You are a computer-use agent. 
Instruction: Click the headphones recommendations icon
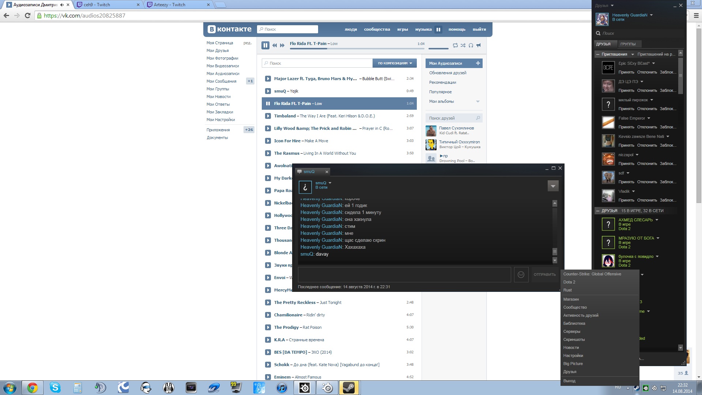(471, 45)
